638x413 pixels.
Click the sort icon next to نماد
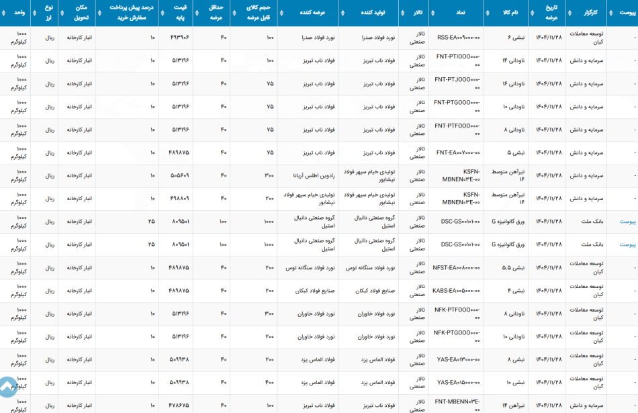[432, 13]
